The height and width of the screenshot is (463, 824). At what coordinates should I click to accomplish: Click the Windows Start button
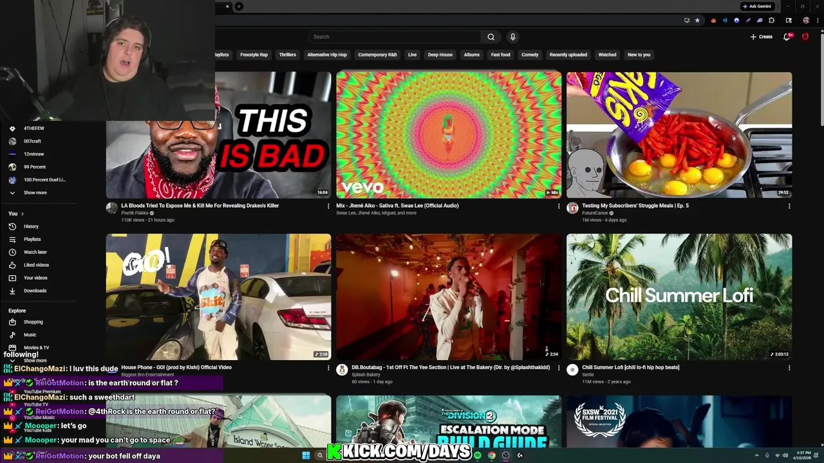306,455
